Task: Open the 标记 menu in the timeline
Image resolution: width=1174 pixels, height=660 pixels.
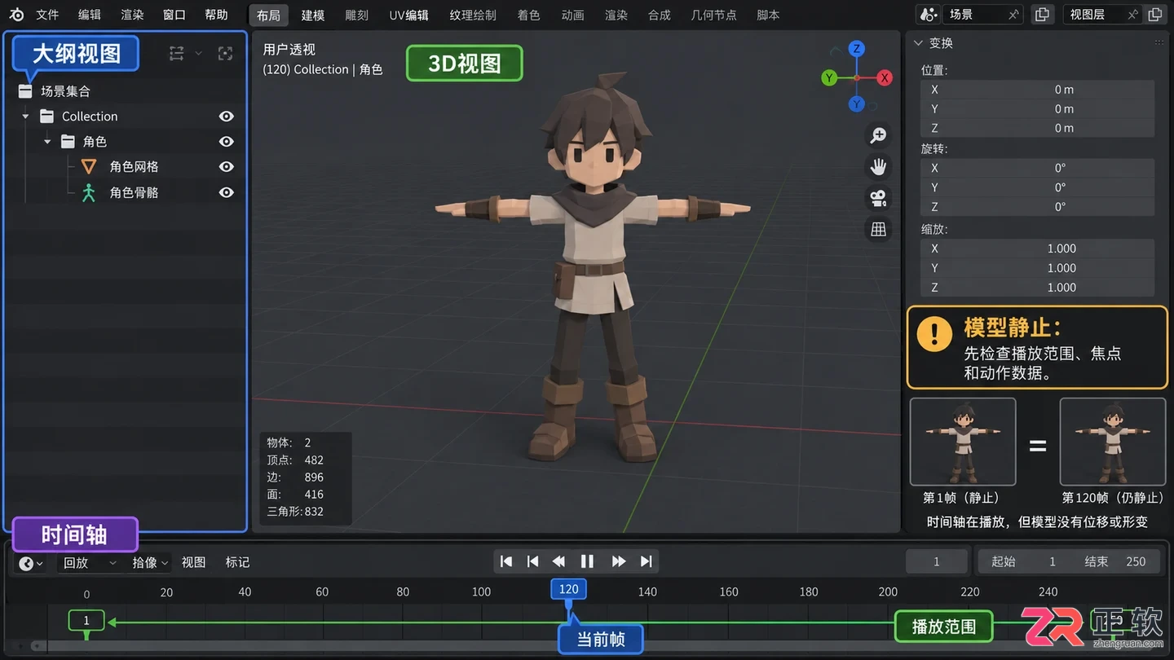Action: tap(237, 562)
